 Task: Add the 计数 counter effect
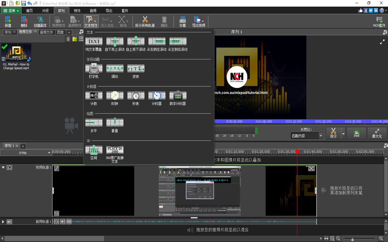click(93, 98)
